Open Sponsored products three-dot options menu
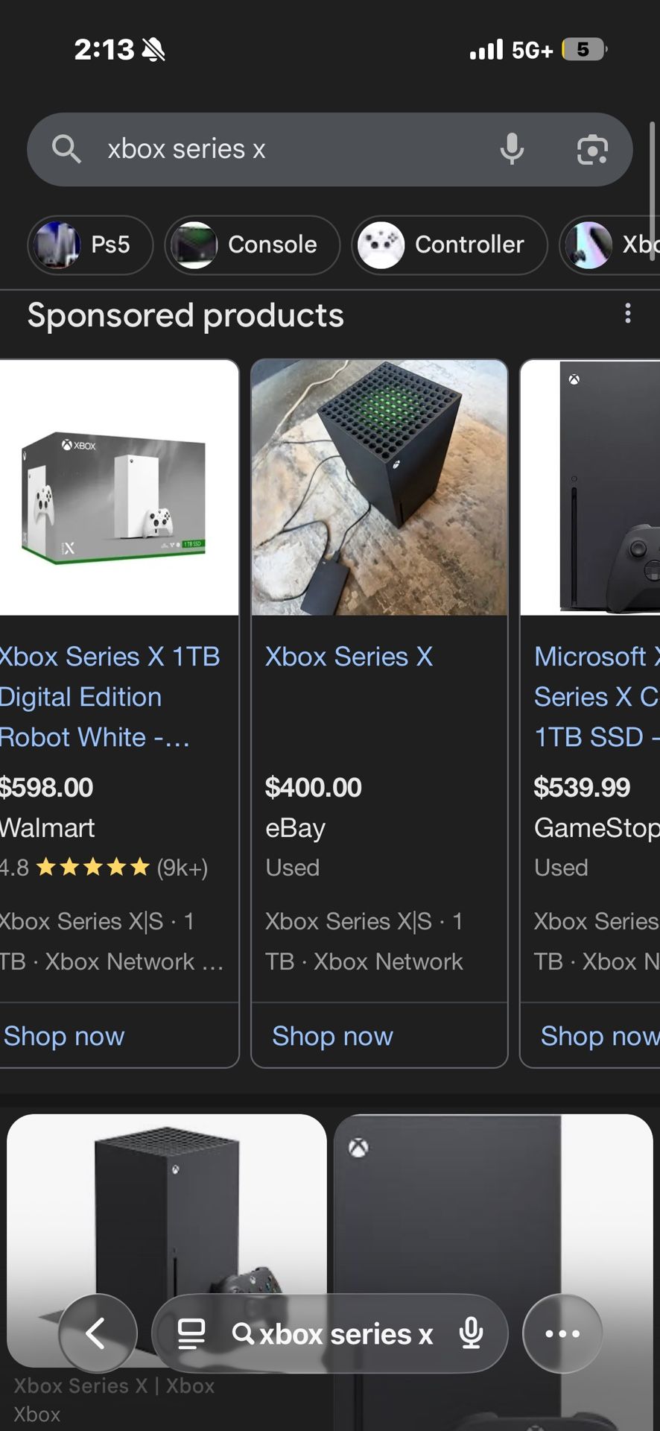Screen dimensions: 660x1431 [628, 314]
